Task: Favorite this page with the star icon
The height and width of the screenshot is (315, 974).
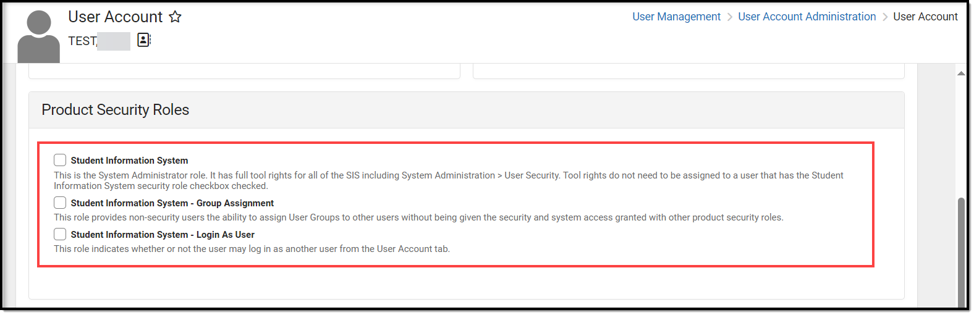Action: pyautogui.click(x=176, y=17)
